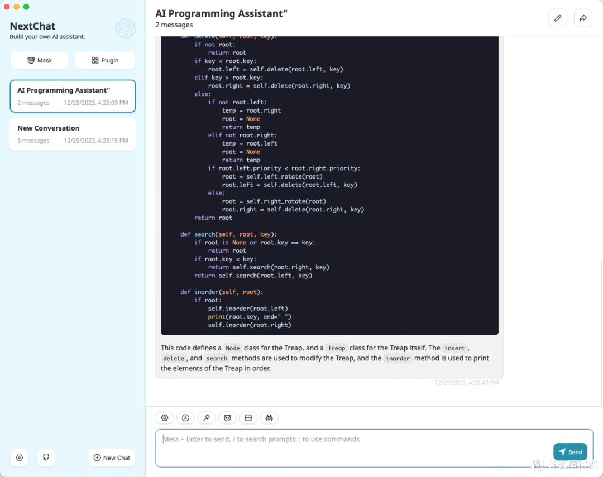This screenshot has height=477, width=603.
Task: Select model robot icon in toolbar
Action: (x=269, y=418)
